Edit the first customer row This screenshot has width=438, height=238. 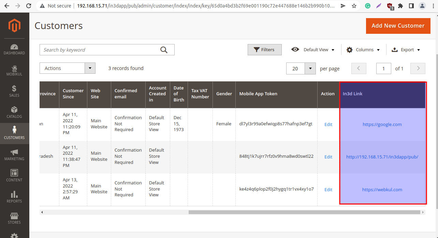click(x=328, y=125)
